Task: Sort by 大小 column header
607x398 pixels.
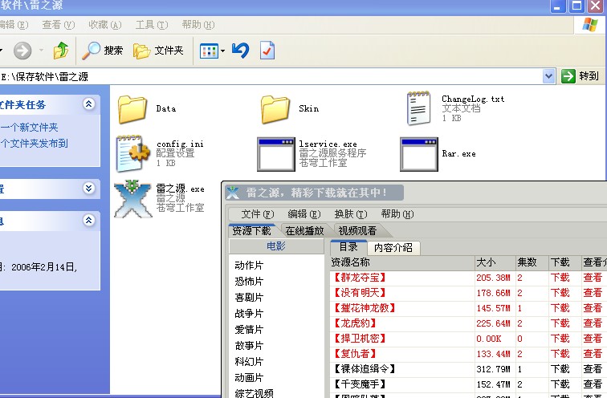Action: pyautogui.click(x=495, y=262)
